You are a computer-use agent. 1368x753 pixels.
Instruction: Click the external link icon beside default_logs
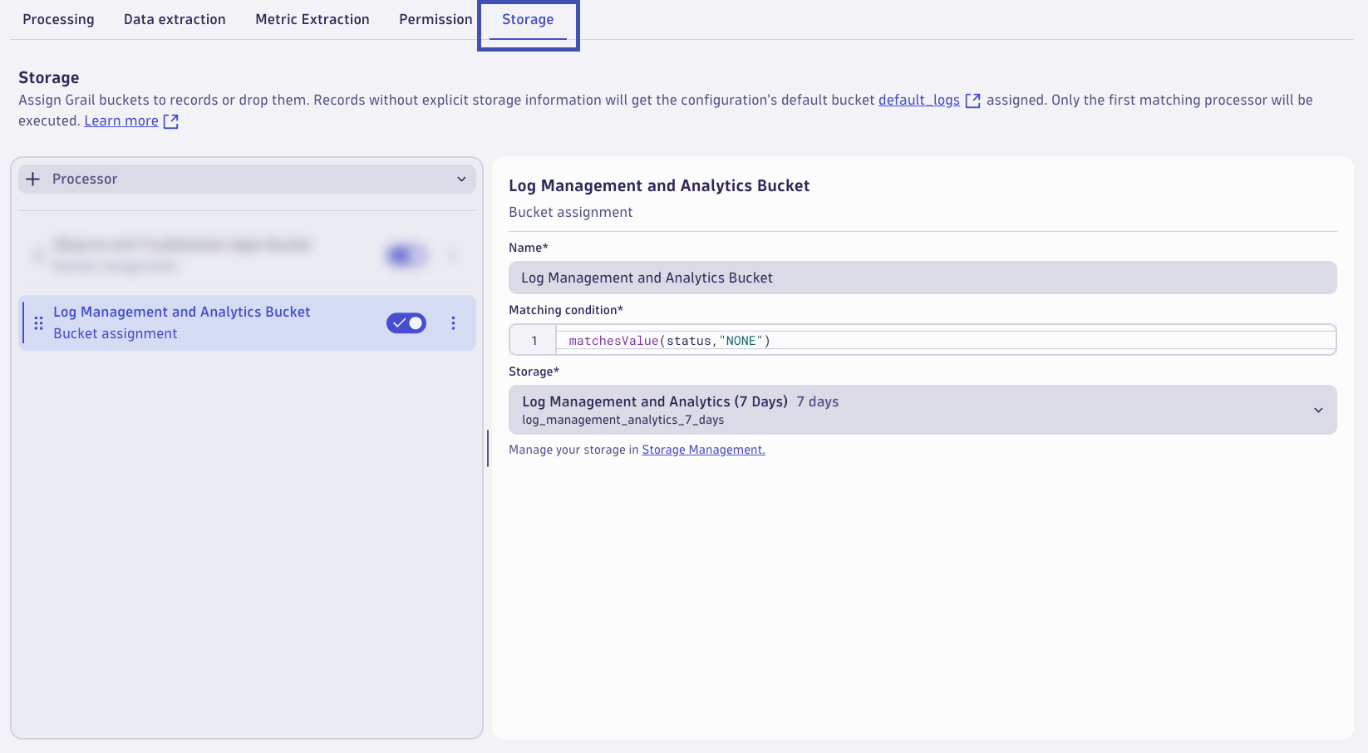[x=972, y=101]
